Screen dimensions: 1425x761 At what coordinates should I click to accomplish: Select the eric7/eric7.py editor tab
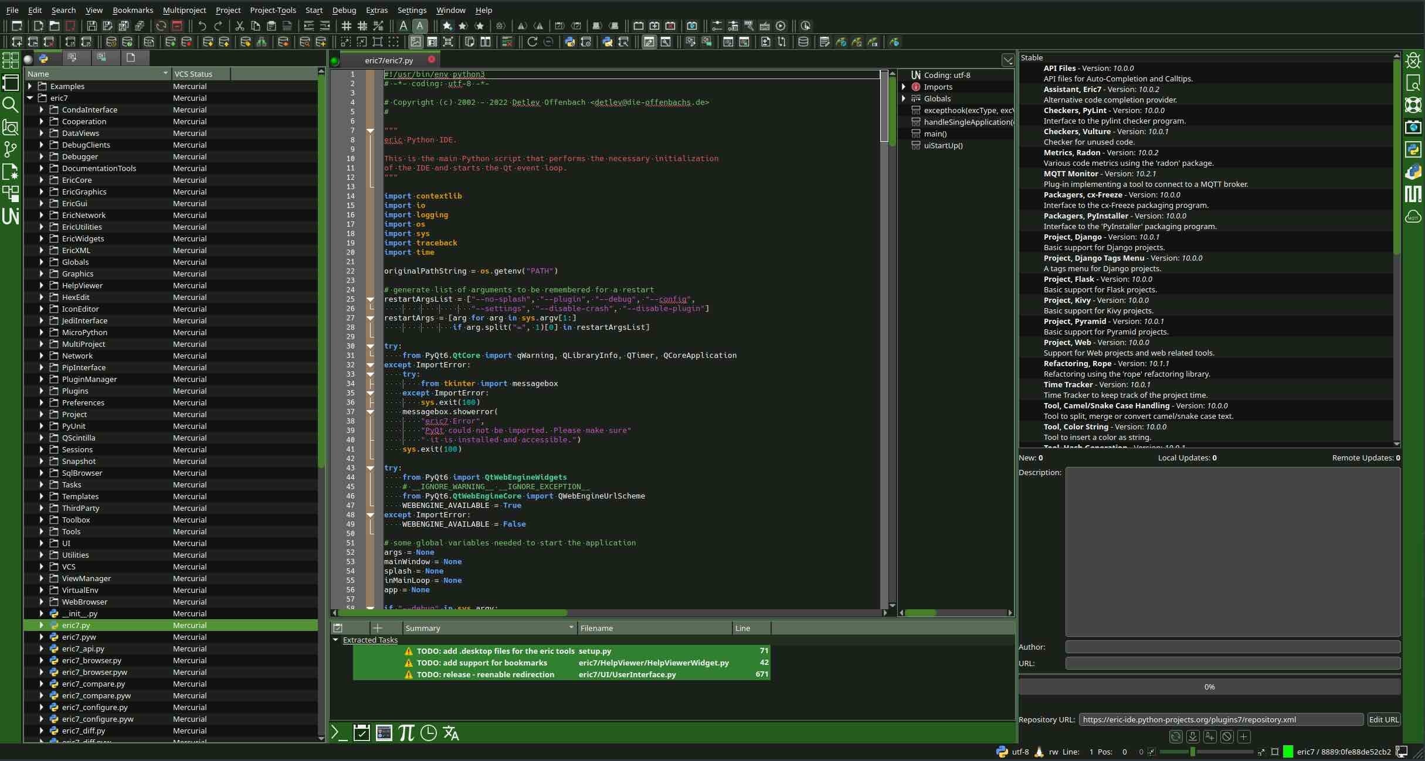pos(387,60)
